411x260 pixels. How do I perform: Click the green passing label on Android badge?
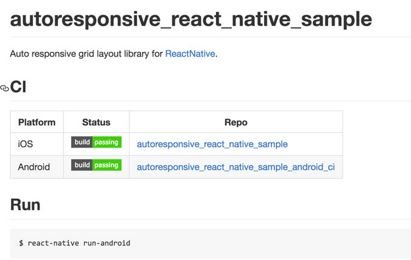click(107, 165)
